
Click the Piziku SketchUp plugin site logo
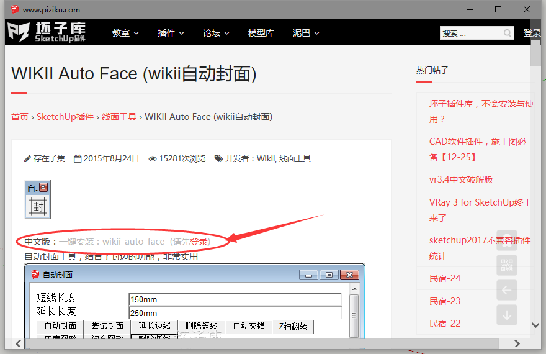(x=47, y=32)
